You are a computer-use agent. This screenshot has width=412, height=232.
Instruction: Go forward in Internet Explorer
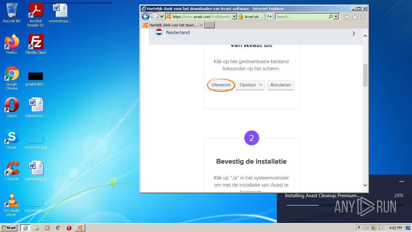pos(154,17)
